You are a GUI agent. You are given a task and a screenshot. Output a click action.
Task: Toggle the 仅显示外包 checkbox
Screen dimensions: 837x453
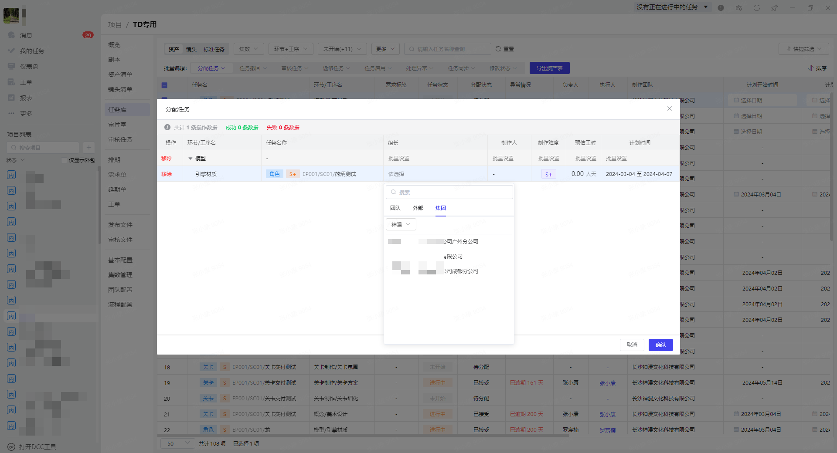64,160
